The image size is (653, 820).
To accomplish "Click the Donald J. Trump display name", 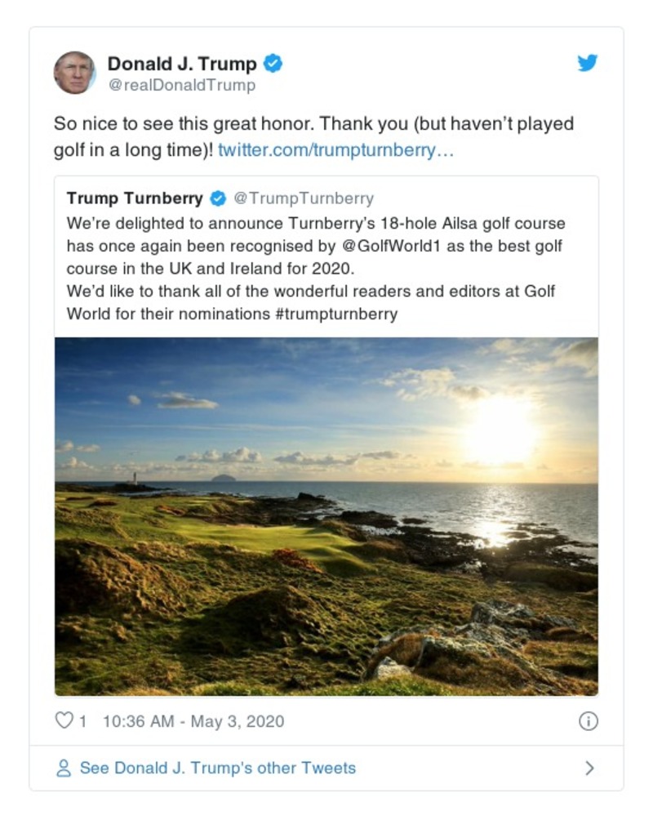I will (x=181, y=64).
